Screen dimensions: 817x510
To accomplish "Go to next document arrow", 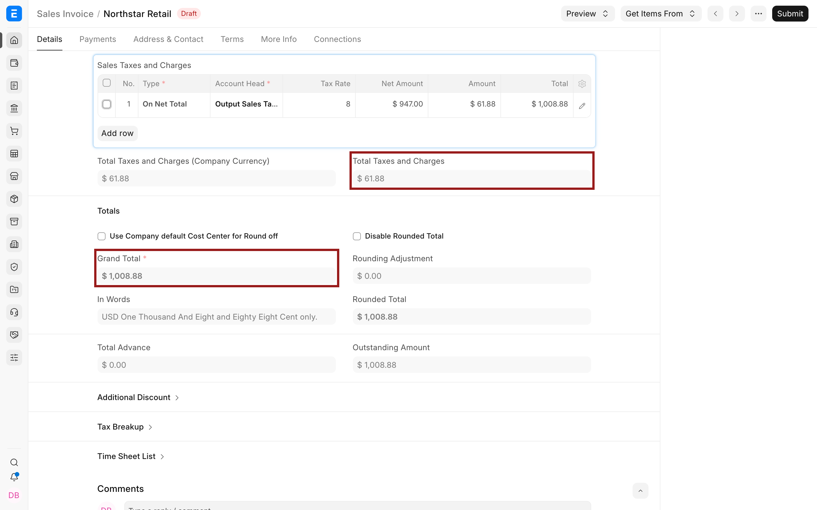I will (737, 14).
